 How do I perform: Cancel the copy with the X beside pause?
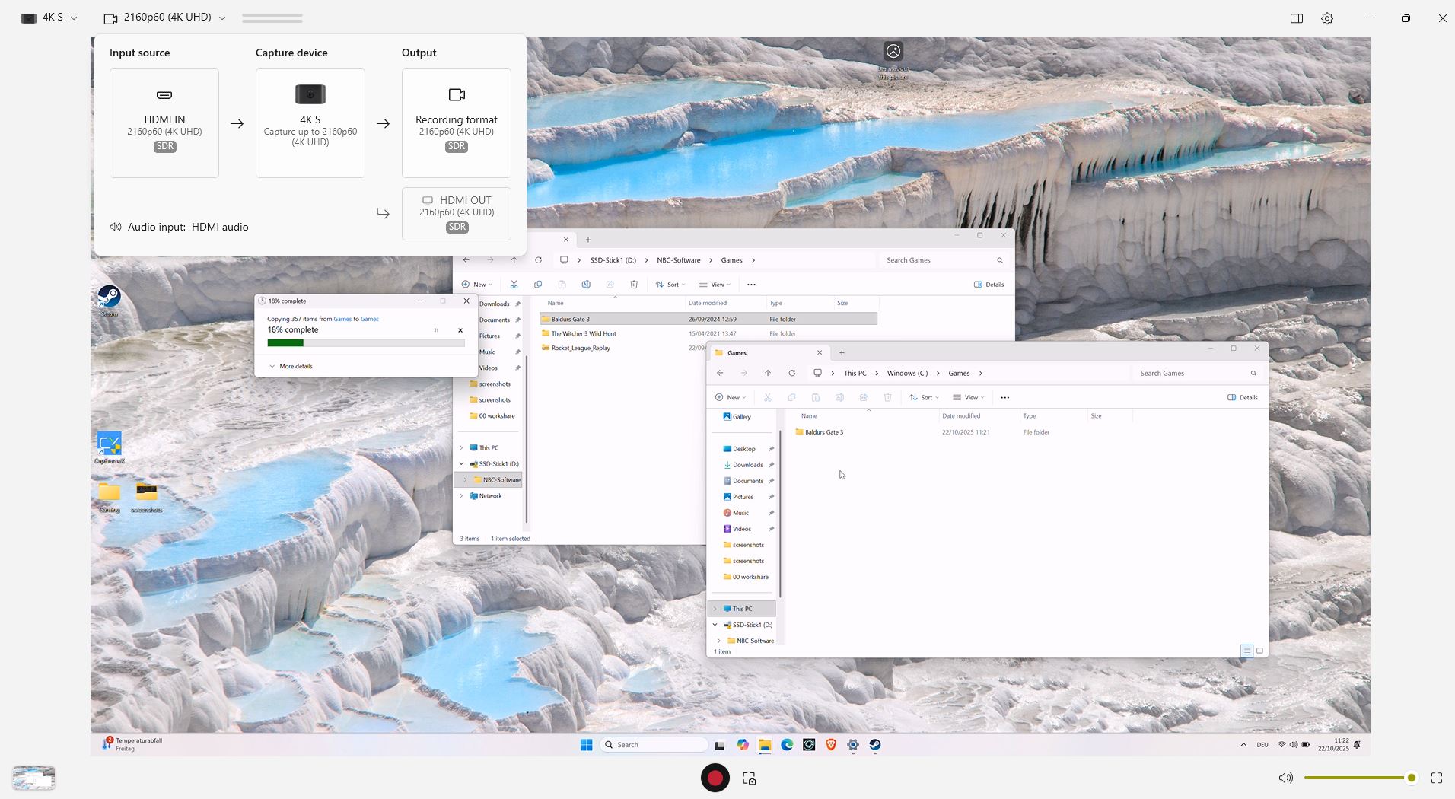coord(460,330)
